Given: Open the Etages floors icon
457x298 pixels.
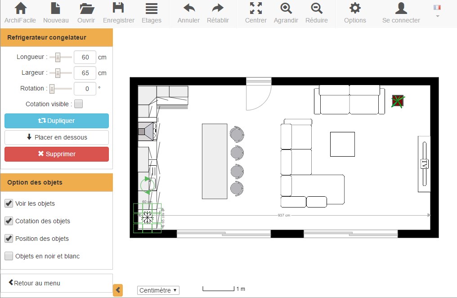Looking at the screenshot, I should pos(151,13).
